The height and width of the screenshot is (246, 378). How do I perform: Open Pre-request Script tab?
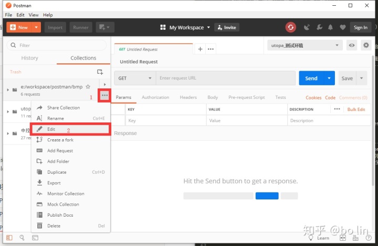tap(246, 97)
